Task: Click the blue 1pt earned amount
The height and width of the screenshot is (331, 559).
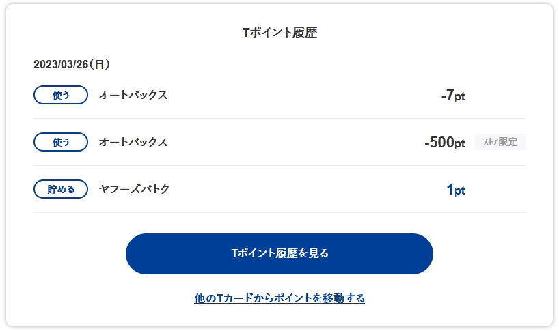Action: [x=455, y=190]
